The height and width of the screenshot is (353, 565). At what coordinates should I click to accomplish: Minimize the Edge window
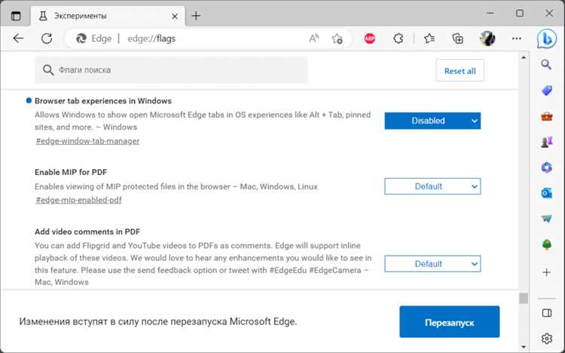490,14
